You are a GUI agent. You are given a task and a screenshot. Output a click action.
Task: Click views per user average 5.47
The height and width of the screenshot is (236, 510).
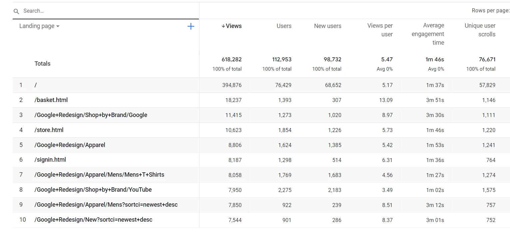click(x=387, y=60)
